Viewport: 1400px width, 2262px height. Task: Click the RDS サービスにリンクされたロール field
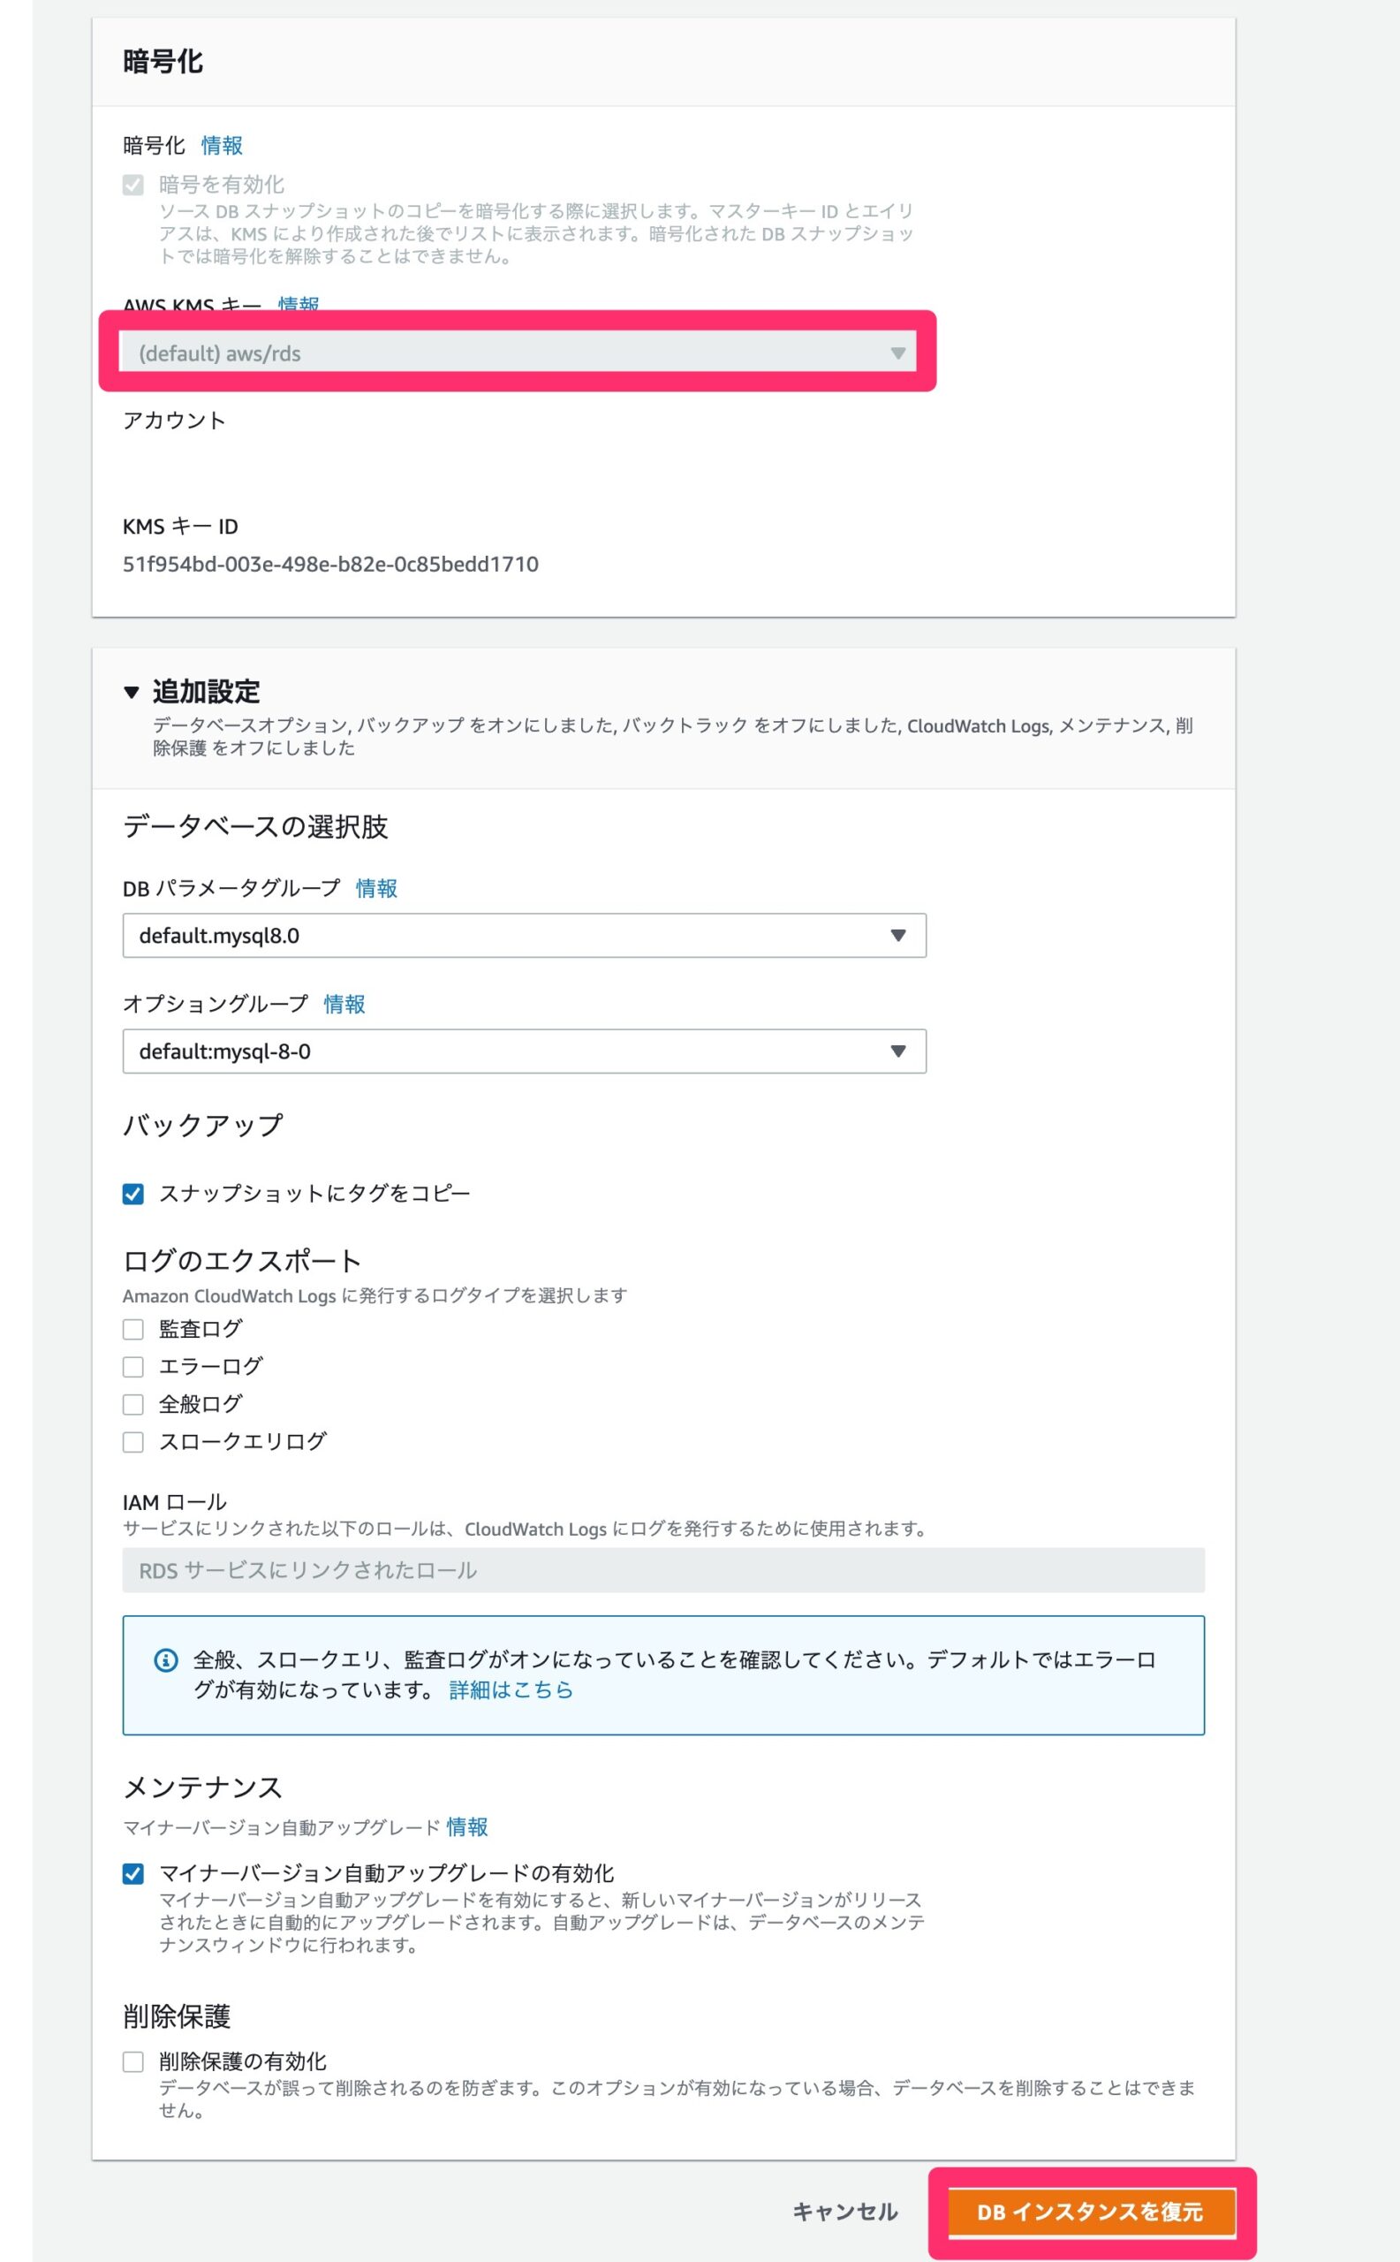click(663, 1570)
